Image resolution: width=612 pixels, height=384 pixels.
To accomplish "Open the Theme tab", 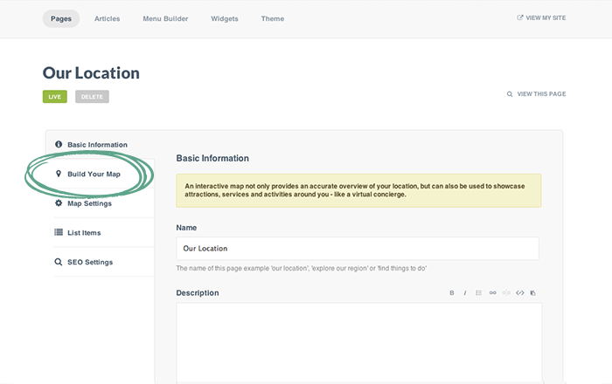I will (272, 18).
